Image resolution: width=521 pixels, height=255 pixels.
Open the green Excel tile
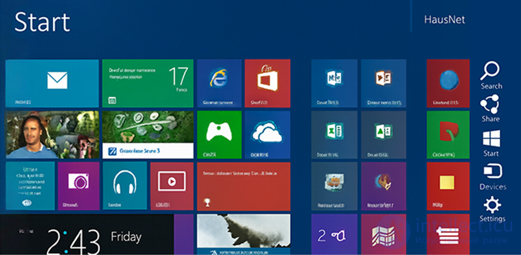334,135
